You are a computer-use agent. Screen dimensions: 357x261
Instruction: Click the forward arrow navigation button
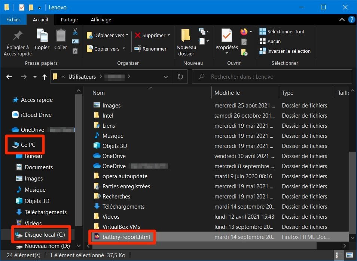coord(24,77)
